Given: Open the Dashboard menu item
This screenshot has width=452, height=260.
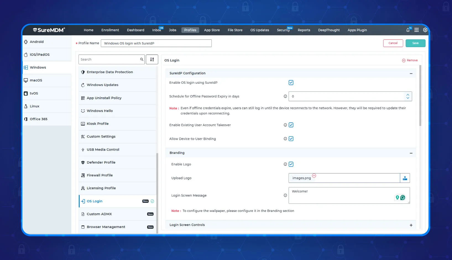Looking at the screenshot, I should pos(135,30).
